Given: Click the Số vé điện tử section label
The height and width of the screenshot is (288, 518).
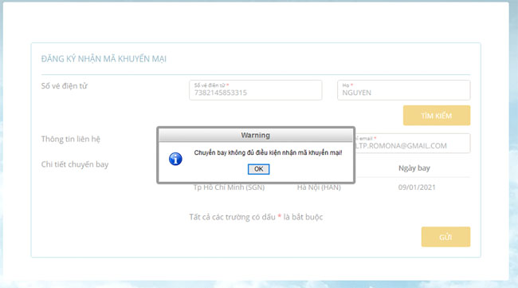Looking at the screenshot, I should point(64,86).
